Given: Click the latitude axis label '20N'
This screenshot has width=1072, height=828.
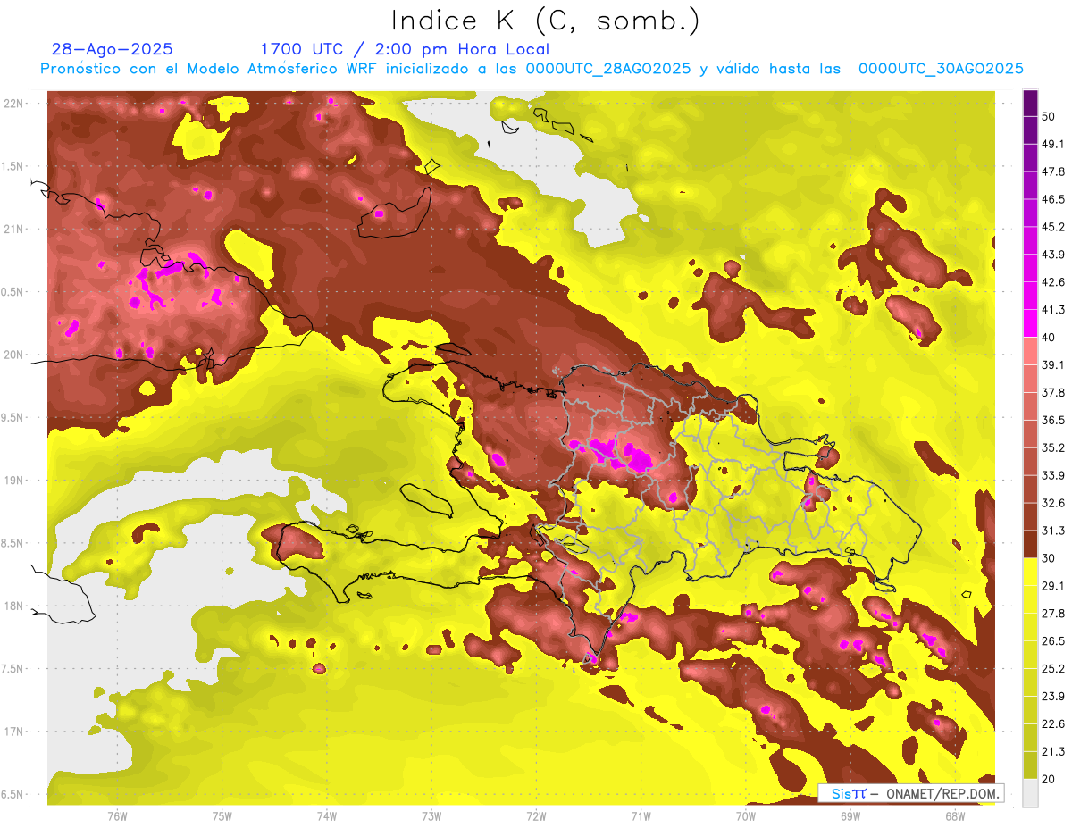Looking at the screenshot, I should pyautogui.click(x=13, y=355).
